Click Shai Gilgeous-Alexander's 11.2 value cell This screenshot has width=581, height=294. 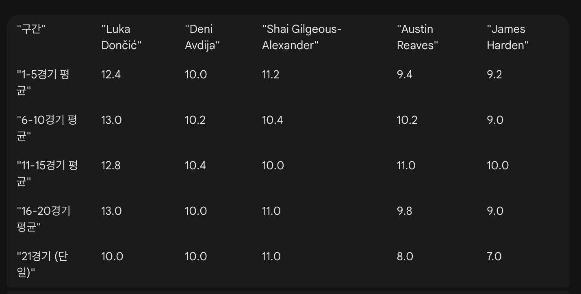click(x=271, y=75)
